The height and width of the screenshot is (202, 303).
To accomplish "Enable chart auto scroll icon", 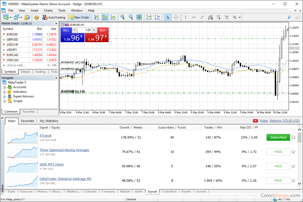I will point(149,17).
